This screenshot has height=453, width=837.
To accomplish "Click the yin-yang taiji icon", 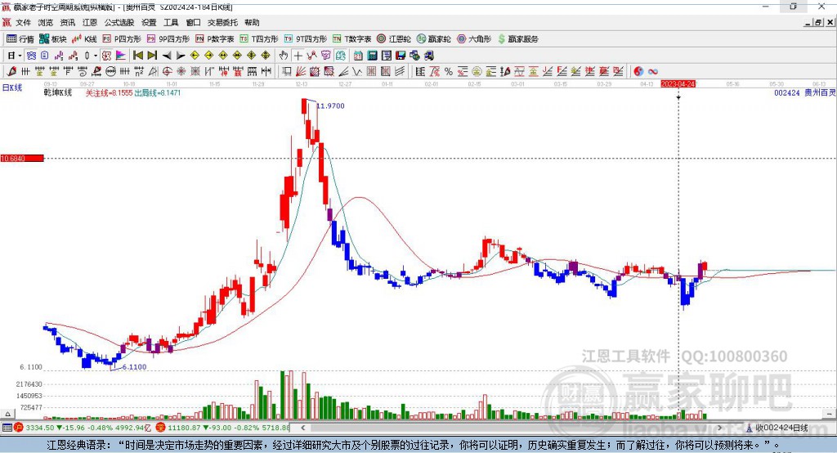I will (x=638, y=72).
